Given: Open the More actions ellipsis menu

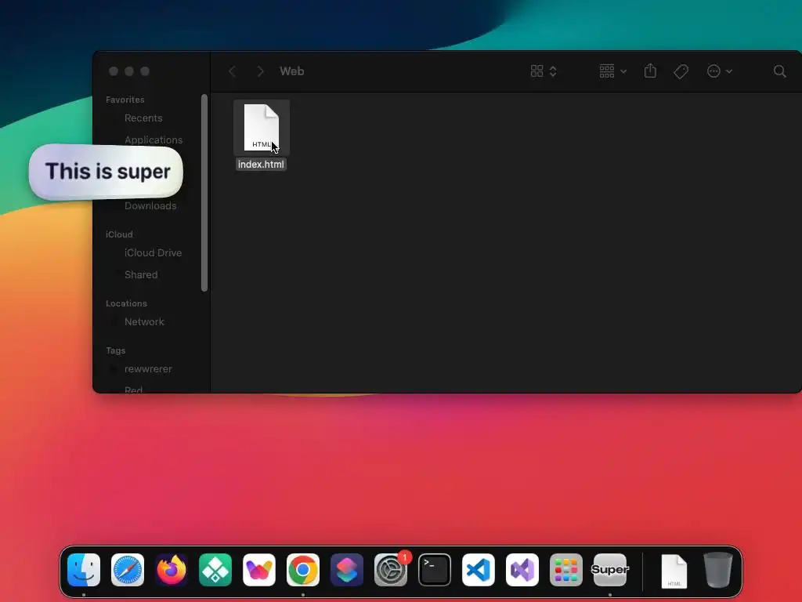Looking at the screenshot, I should [719, 71].
